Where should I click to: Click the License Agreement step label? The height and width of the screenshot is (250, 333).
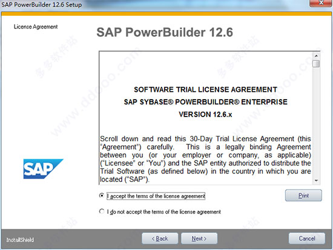point(36,27)
